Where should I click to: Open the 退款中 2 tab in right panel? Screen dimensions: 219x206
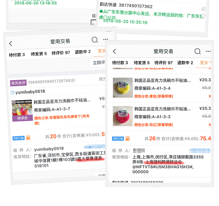[185, 63]
